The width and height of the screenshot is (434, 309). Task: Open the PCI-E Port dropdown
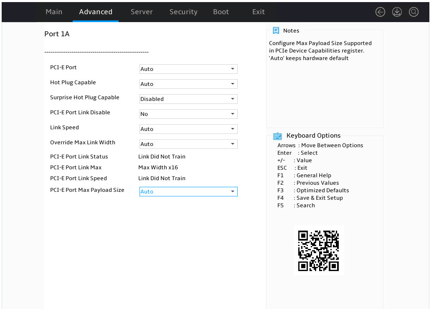click(x=188, y=69)
